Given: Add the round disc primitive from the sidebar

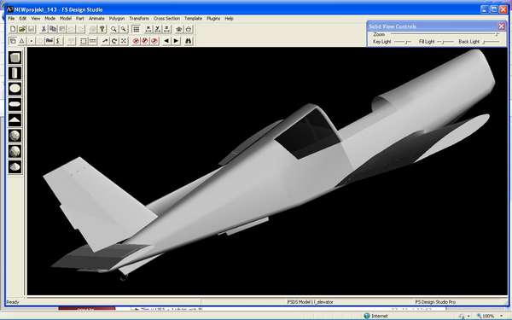Looking at the screenshot, I should click(x=15, y=89).
